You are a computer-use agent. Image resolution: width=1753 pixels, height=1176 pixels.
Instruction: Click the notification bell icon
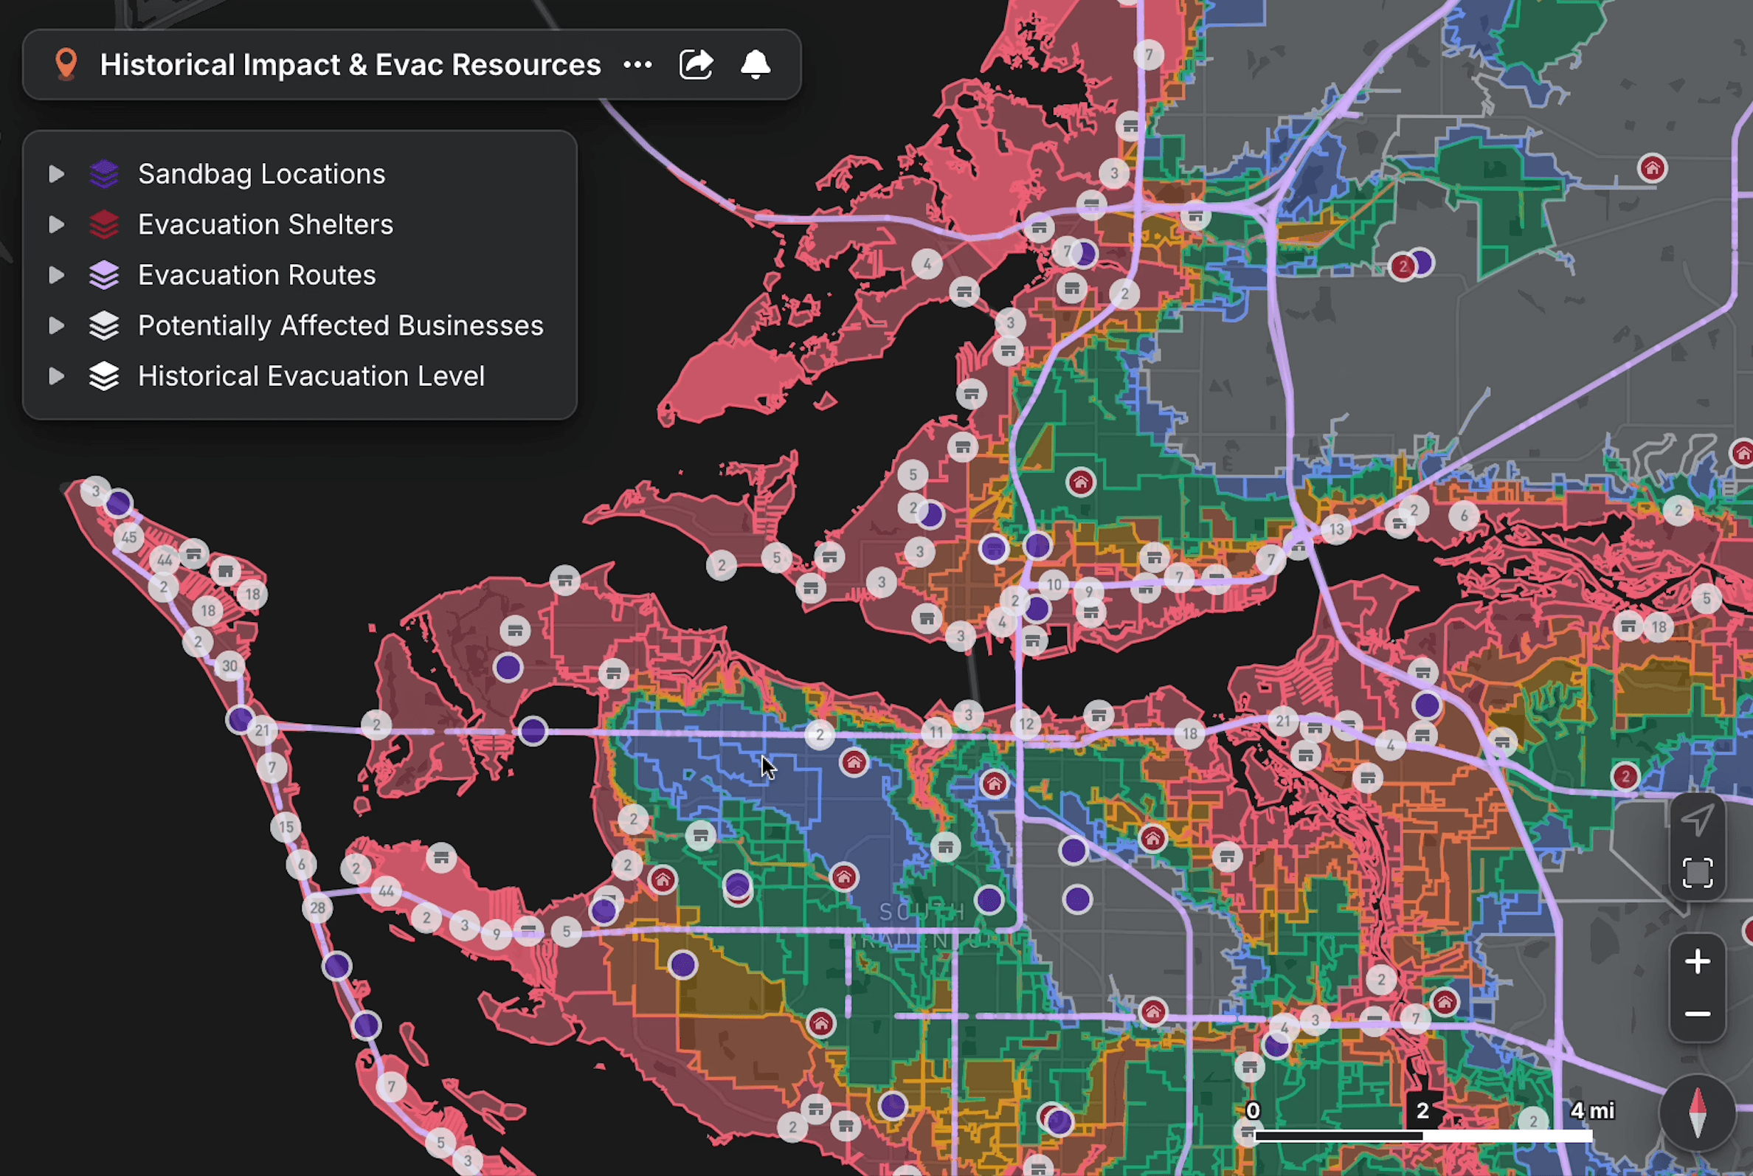point(755,64)
